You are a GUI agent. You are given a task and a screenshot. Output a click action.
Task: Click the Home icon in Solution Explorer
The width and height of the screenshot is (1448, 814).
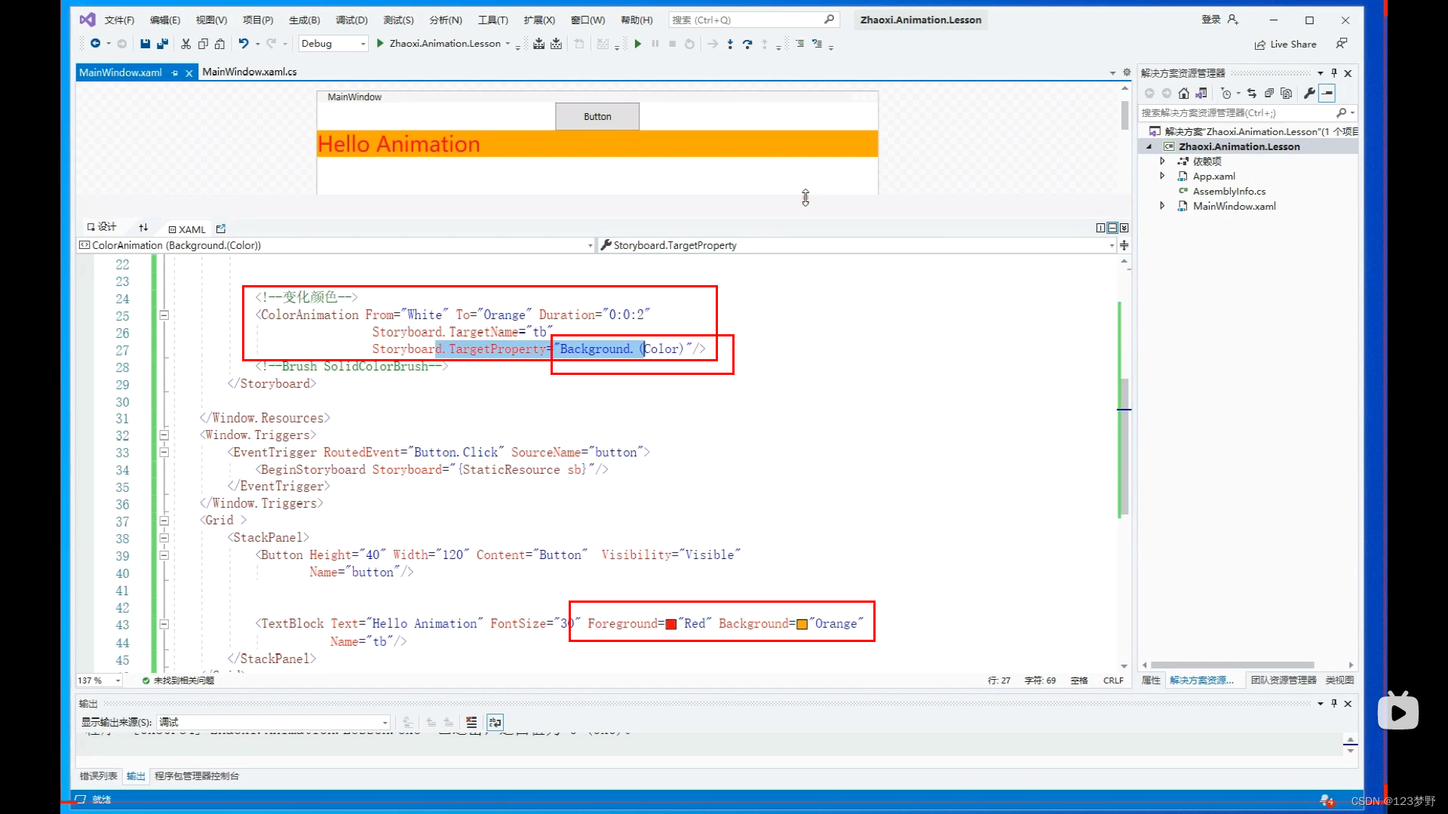pyautogui.click(x=1184, y=94)
